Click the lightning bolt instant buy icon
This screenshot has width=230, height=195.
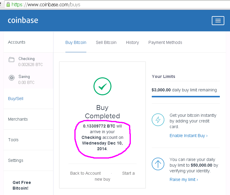tap(158, 120)
